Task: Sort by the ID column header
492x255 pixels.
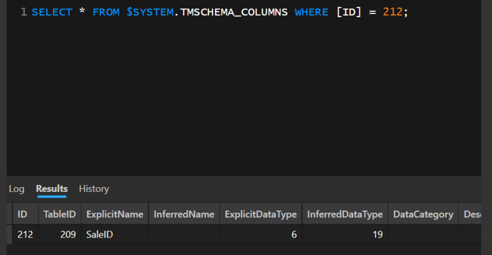Action: [26, 214]
